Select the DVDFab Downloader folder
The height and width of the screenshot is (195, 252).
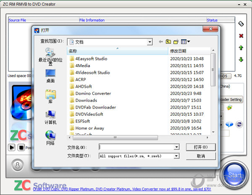[93, 107]
